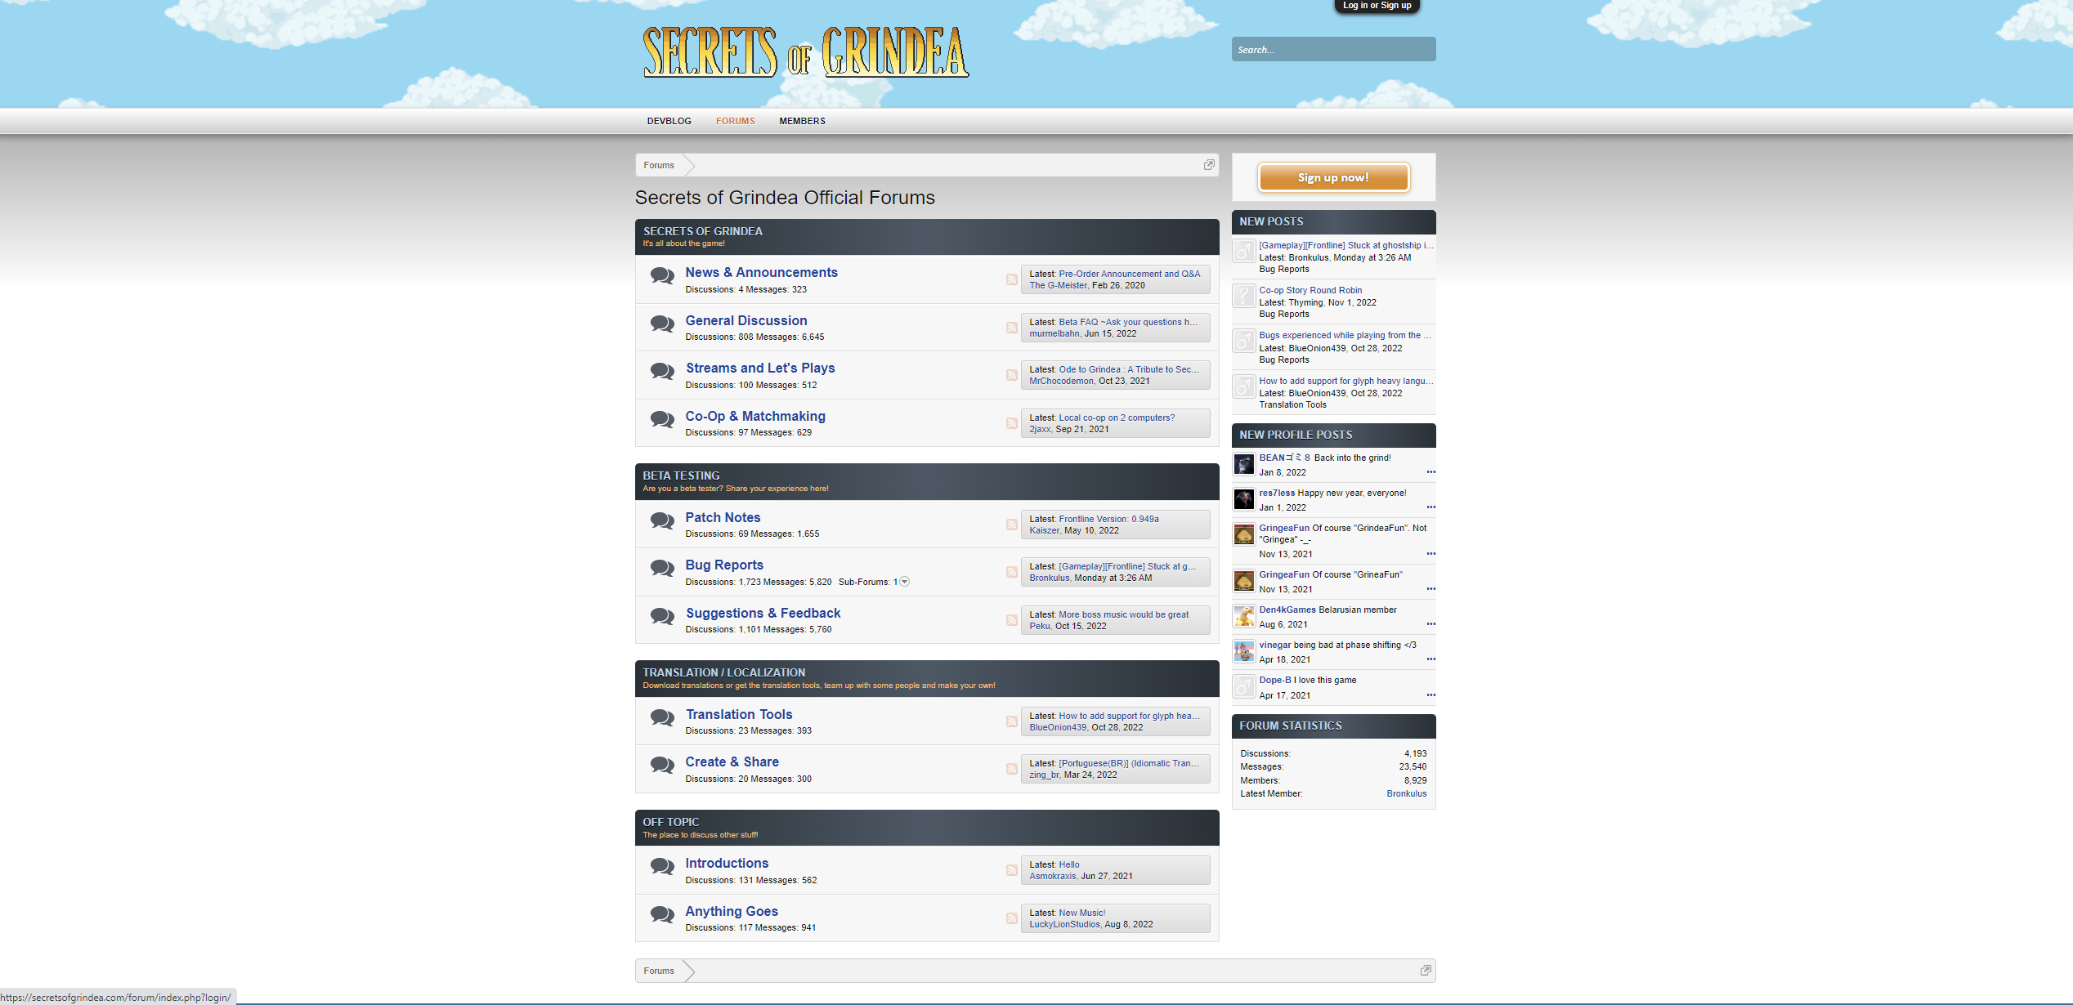Open user Asmokraxis profile link
The width and height of the screenshot is (2073, 1005).
[1052, 876]
